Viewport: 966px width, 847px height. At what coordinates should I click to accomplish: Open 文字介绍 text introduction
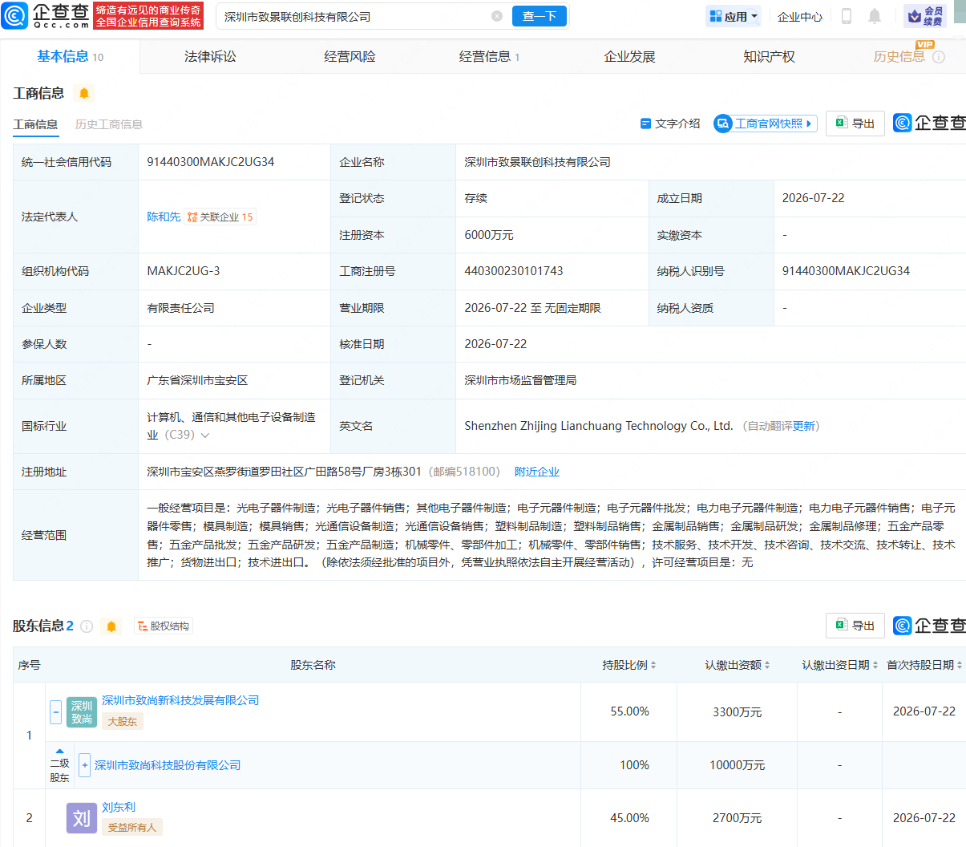tap(670, 124)
